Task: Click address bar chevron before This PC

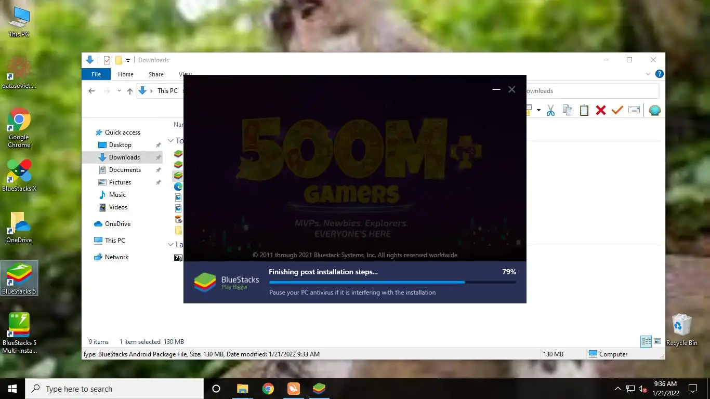Action: [x=152, y=91]
